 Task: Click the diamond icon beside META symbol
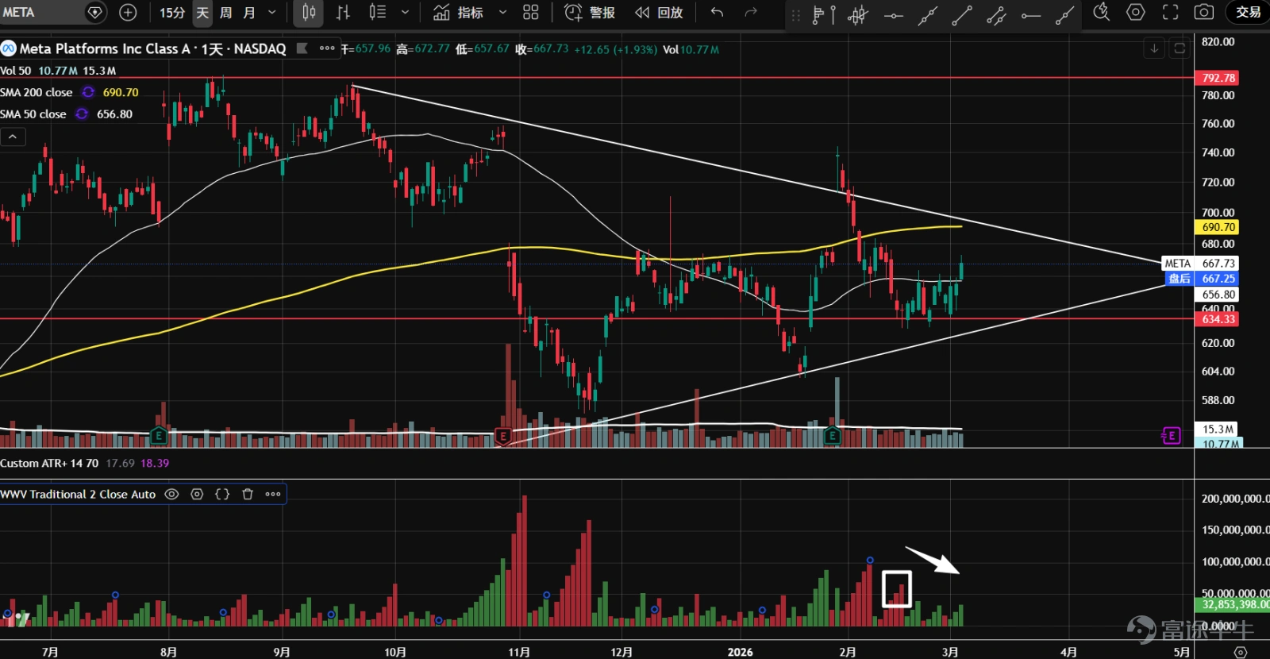point(95,12)
